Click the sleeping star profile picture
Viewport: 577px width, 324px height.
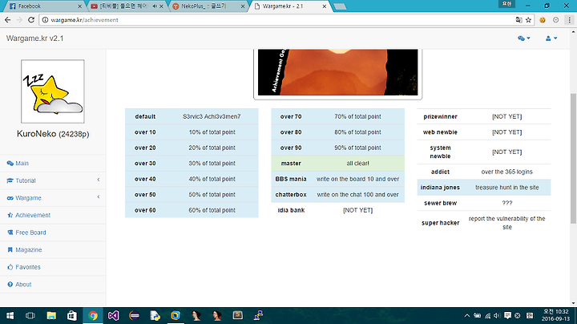click(53, 91)
